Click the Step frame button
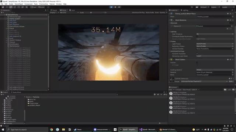The image size is (236, 132). pyautogui.click(x=119, y=7)
